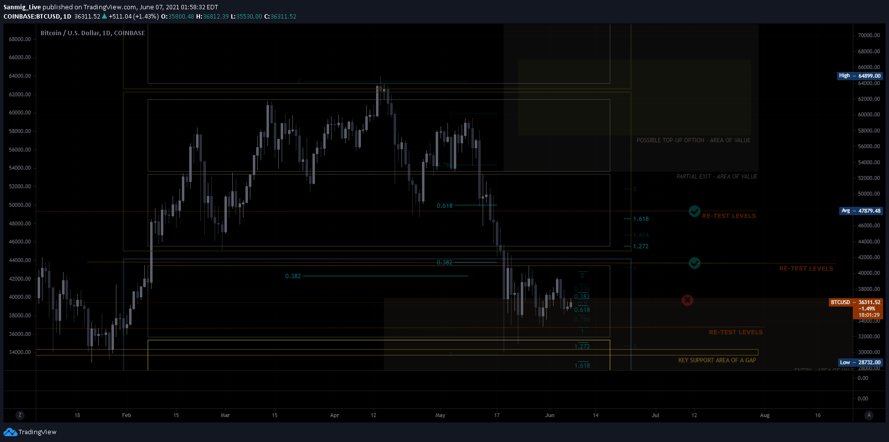Click RE-TEST LEVELS label above the KEY SUPPORT text
The width and height of the screenshot is (889, 442).
(735, 332)
